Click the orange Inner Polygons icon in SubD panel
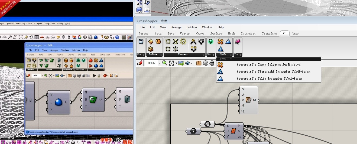This screenshot has height=144, width=357. (x=220, y=42)
